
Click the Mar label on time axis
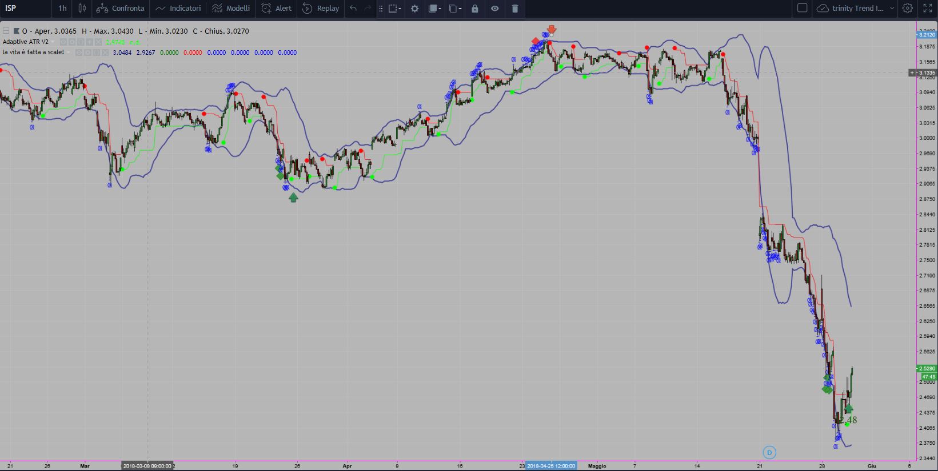point(85,466)
